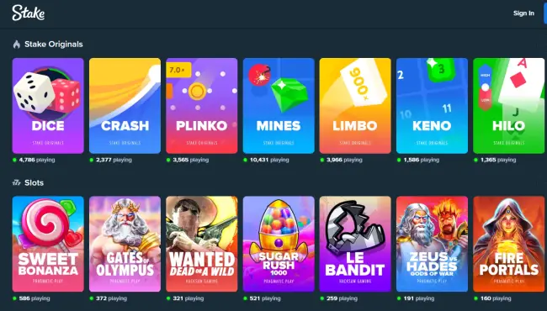Click the Stake logo
Image resolution: width=547 pixels, height=311 pixels.
pos(29,13)
